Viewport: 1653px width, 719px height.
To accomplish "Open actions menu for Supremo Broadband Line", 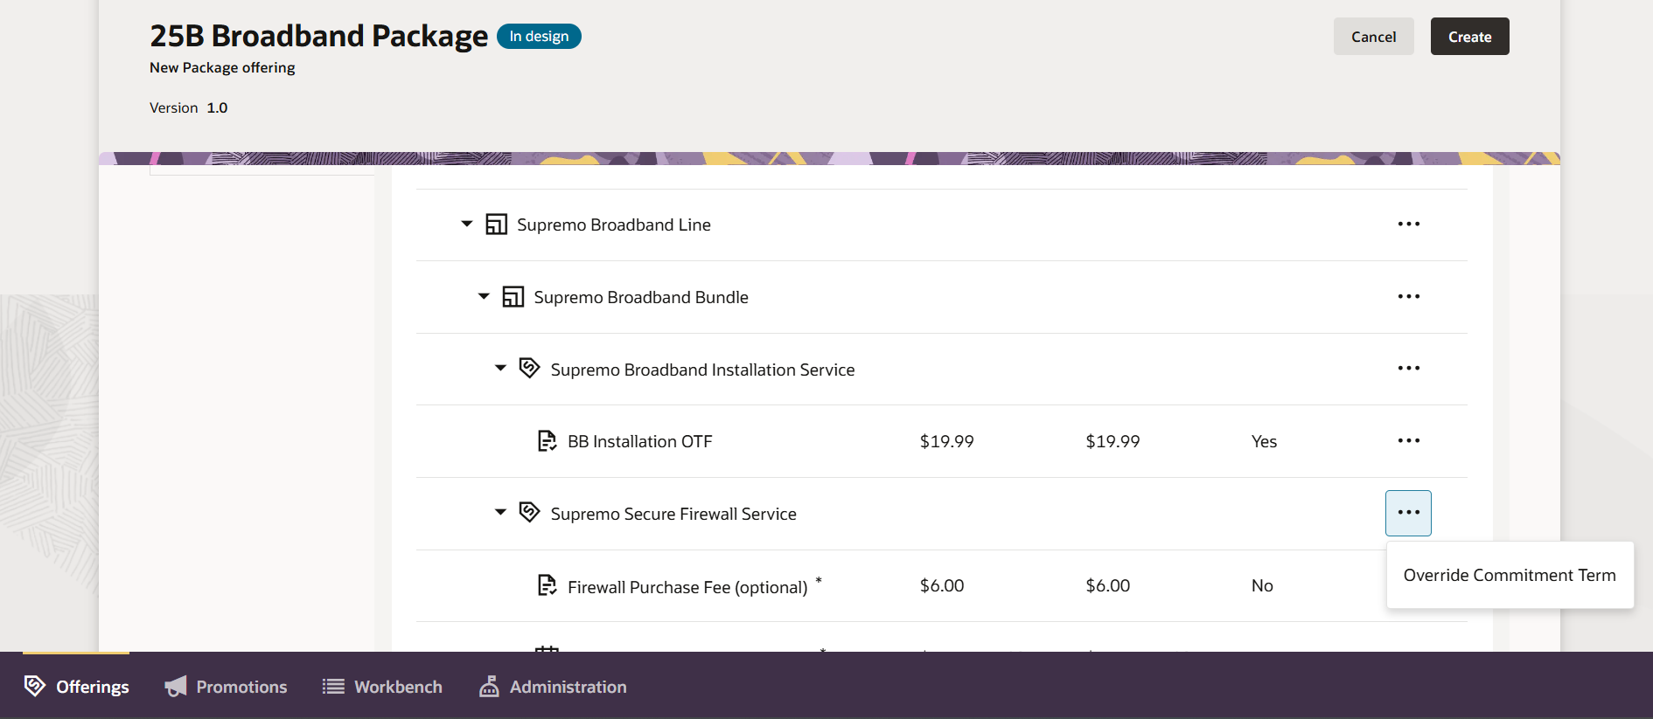I will pos(1408,225).
